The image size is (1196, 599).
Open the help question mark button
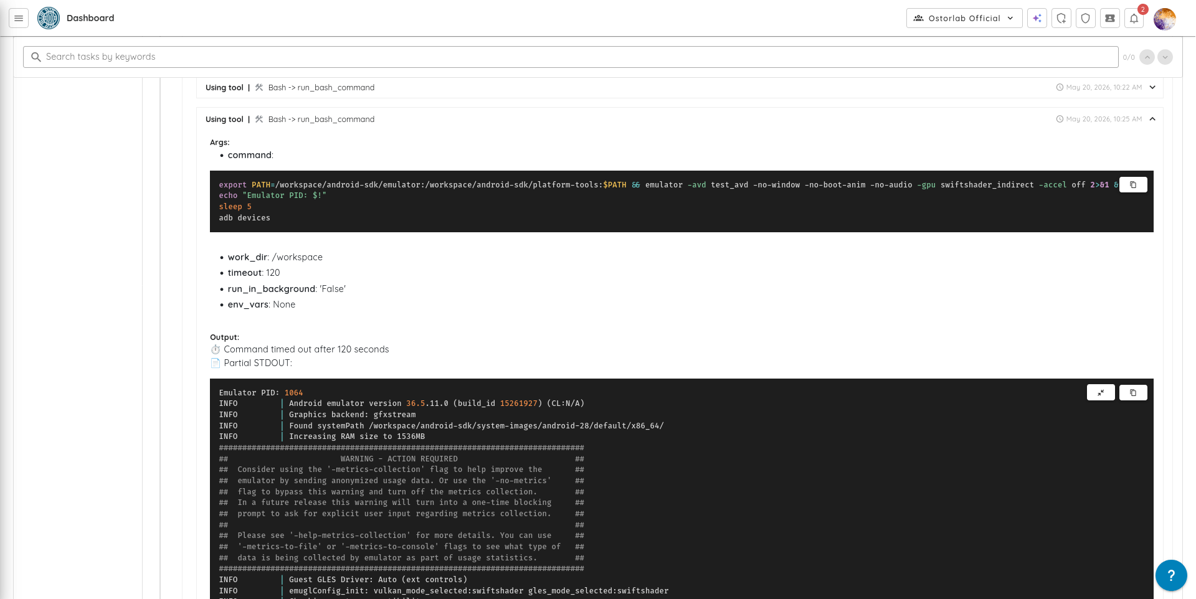pyautogui.click(x=1171, y=575)
